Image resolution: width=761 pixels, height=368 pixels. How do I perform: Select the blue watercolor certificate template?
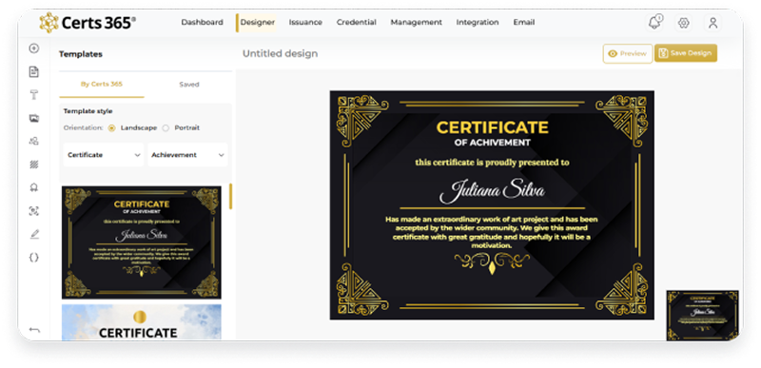pos(141,322)
